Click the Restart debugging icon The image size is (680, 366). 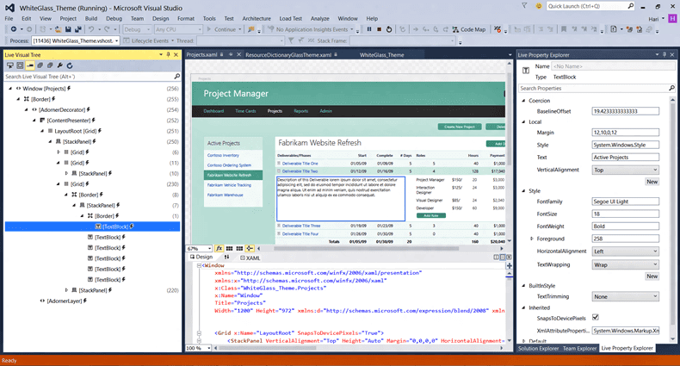(x=389, y=29)
